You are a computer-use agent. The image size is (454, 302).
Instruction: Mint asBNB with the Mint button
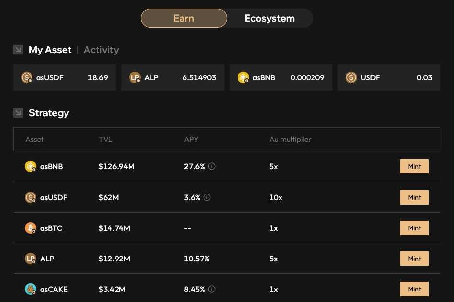tap(414, 166)
